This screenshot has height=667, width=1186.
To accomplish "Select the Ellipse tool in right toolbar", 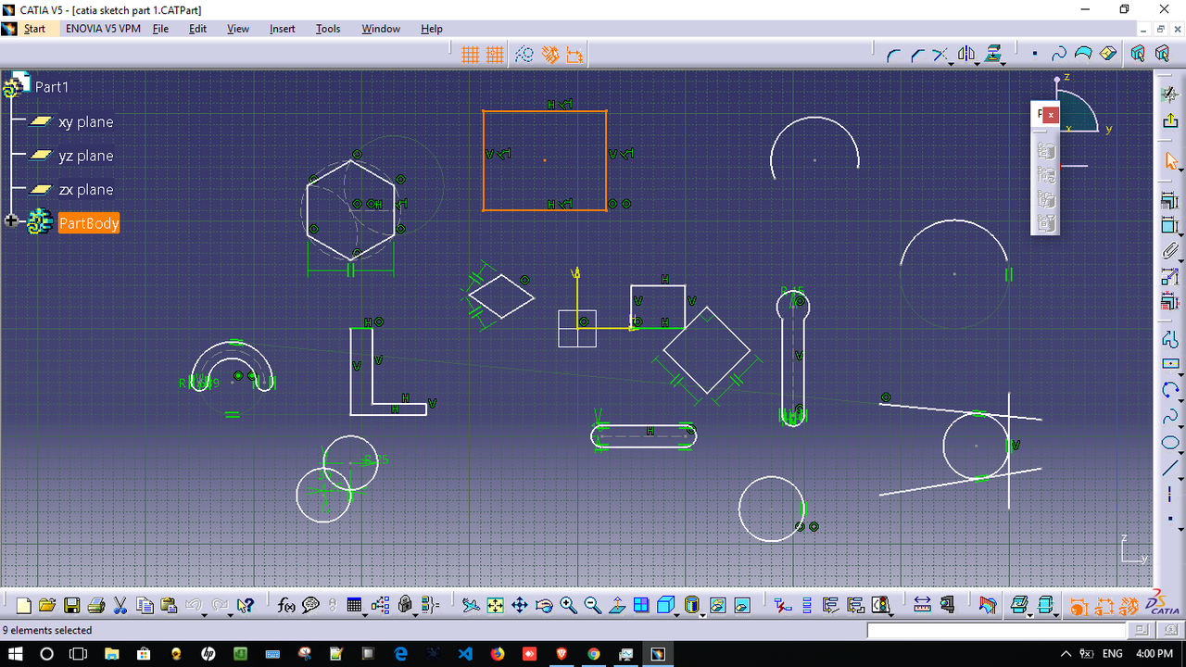I will [x=1170, y=443].
